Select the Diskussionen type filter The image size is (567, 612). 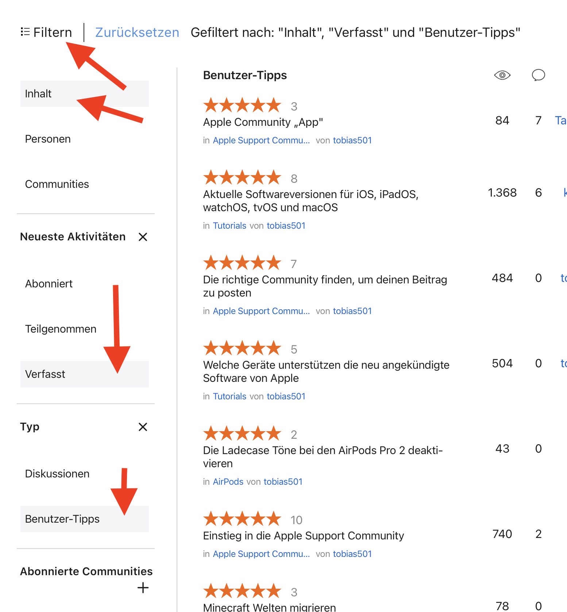57,474
